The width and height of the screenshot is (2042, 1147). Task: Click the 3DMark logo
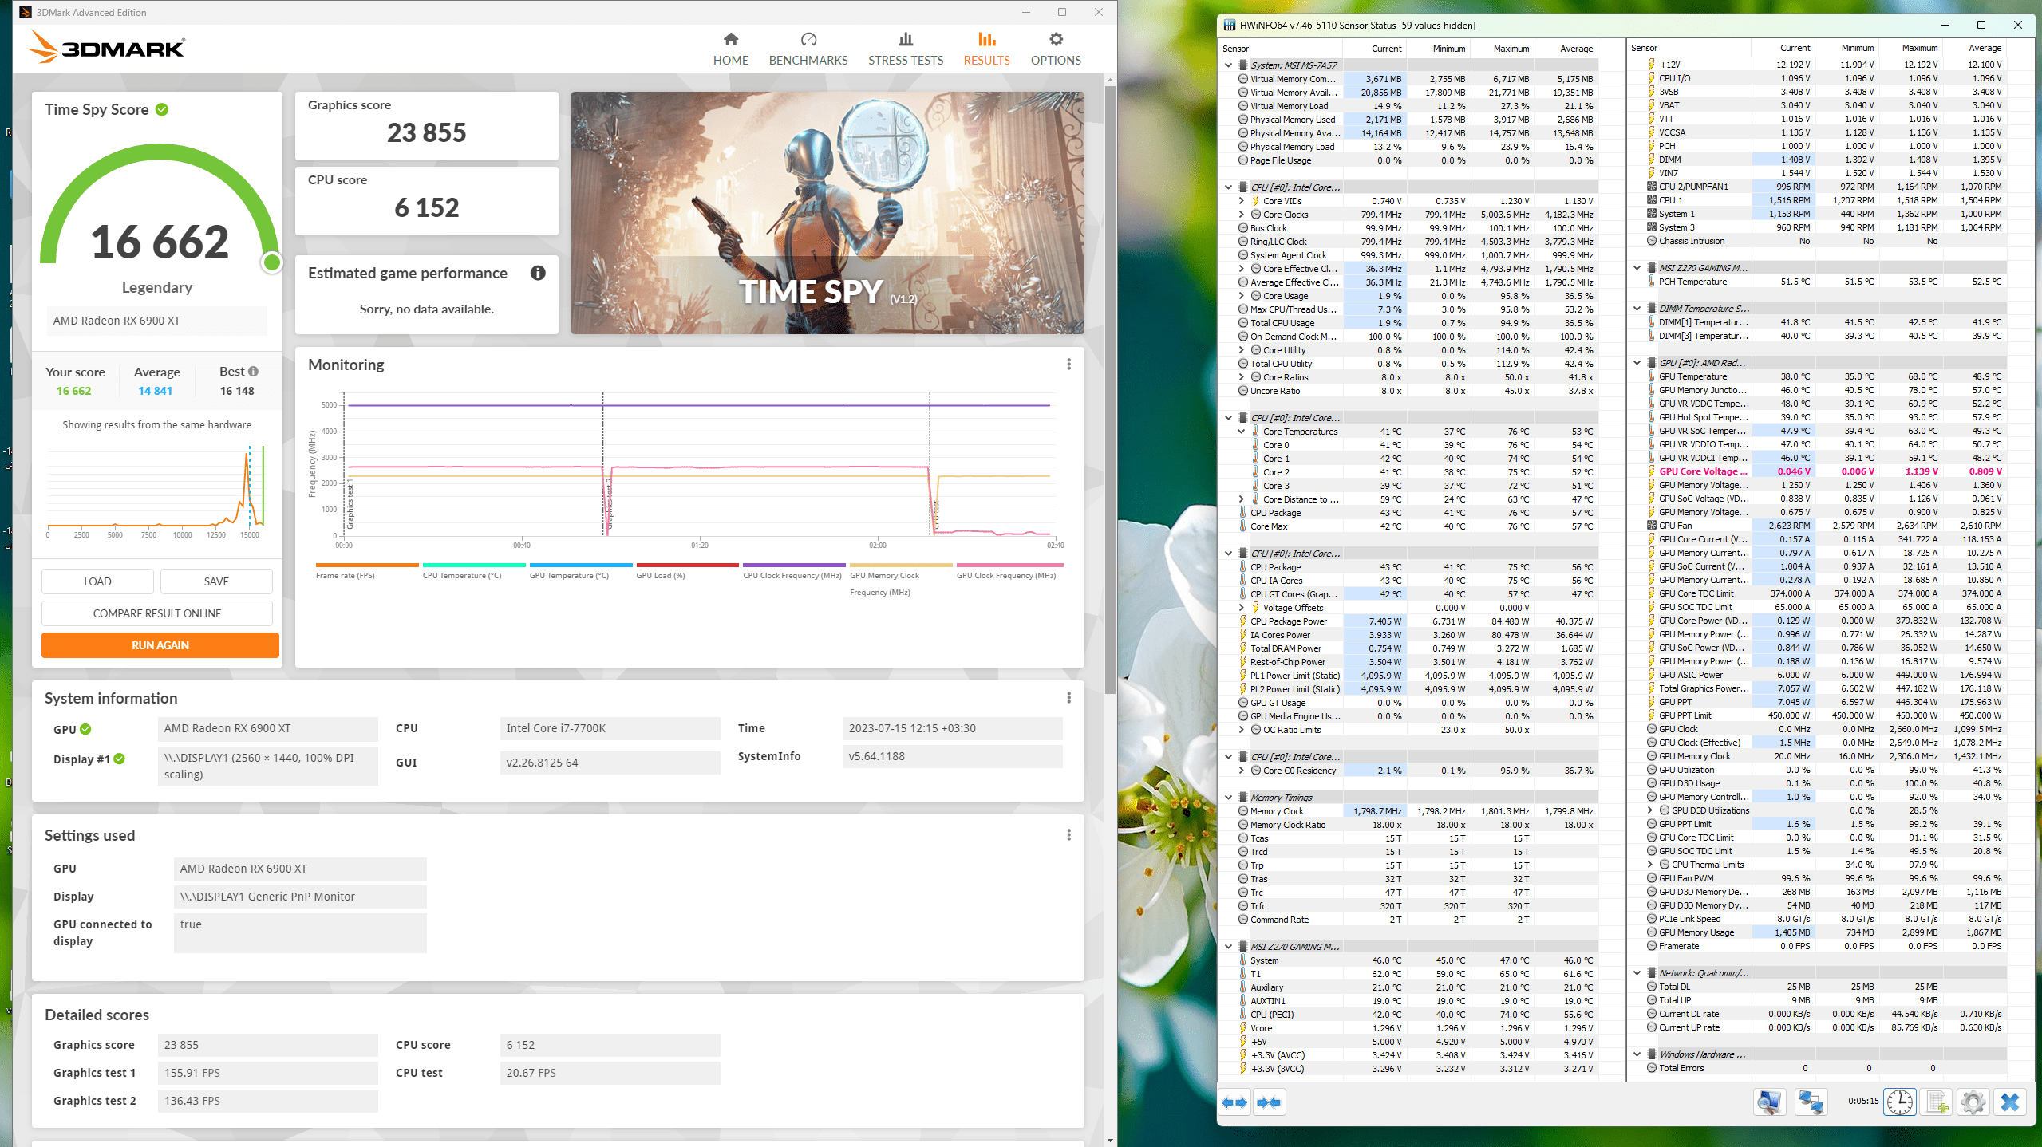[x=106, y=47]
